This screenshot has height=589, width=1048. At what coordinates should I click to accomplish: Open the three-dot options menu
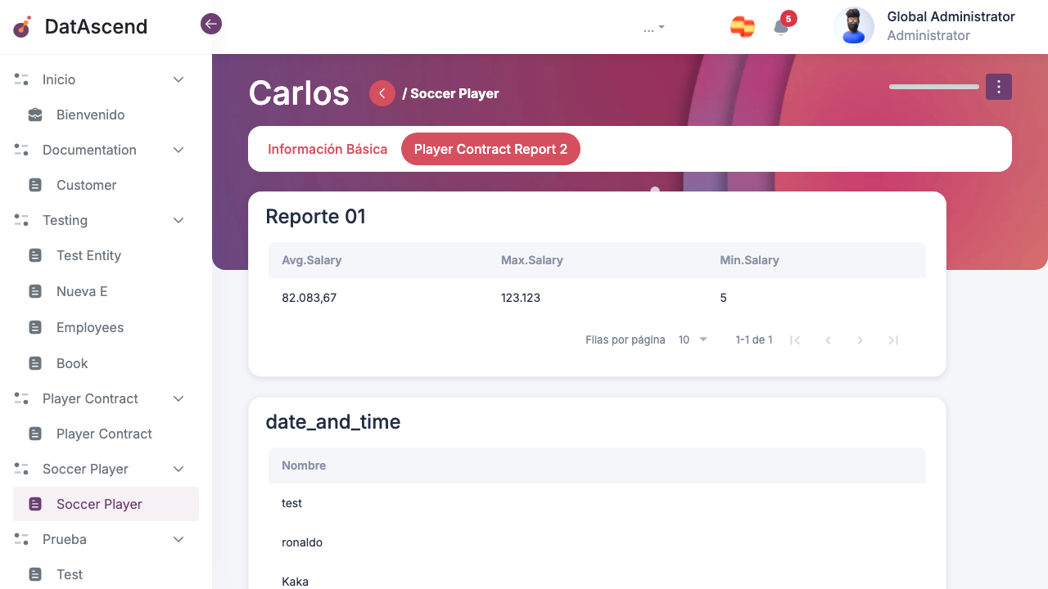[x=999, y=87]
